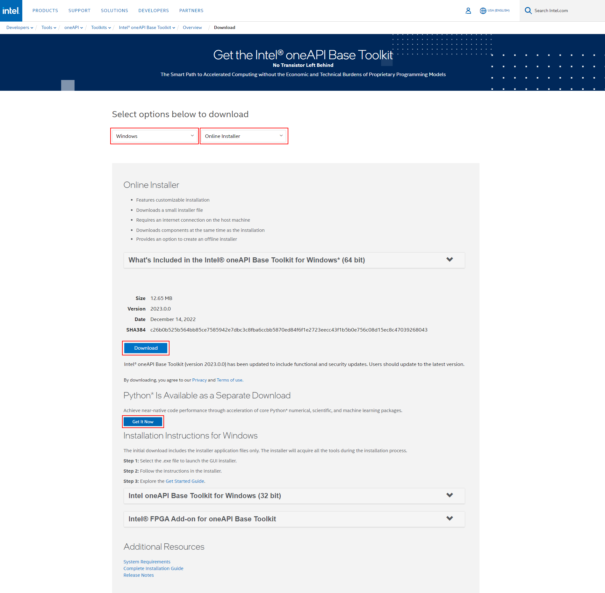Screen dimensions: 605x593
Task: Click the date December 14, 2022
Action: (x=173, y=319)
